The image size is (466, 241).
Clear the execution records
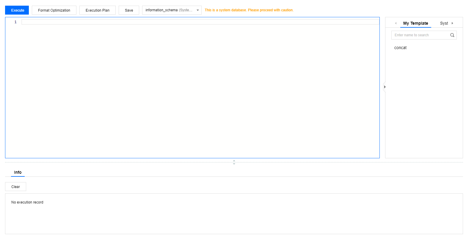(x=15, y=187)
